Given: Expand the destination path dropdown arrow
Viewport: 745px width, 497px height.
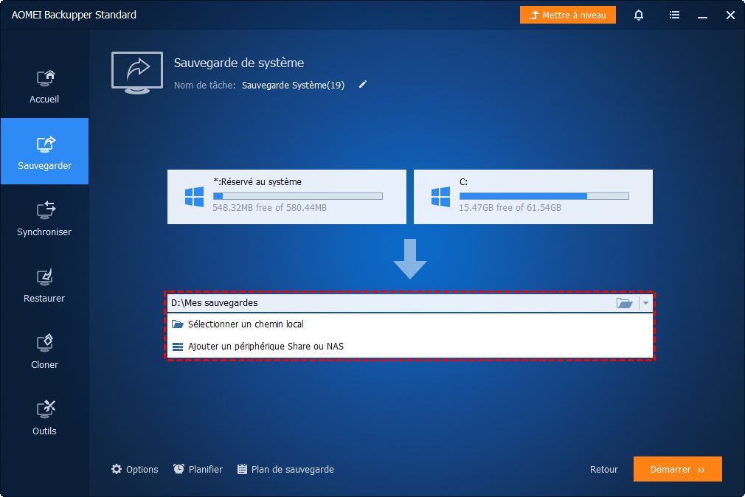Looking at the screenshot, I should point(645,303).
